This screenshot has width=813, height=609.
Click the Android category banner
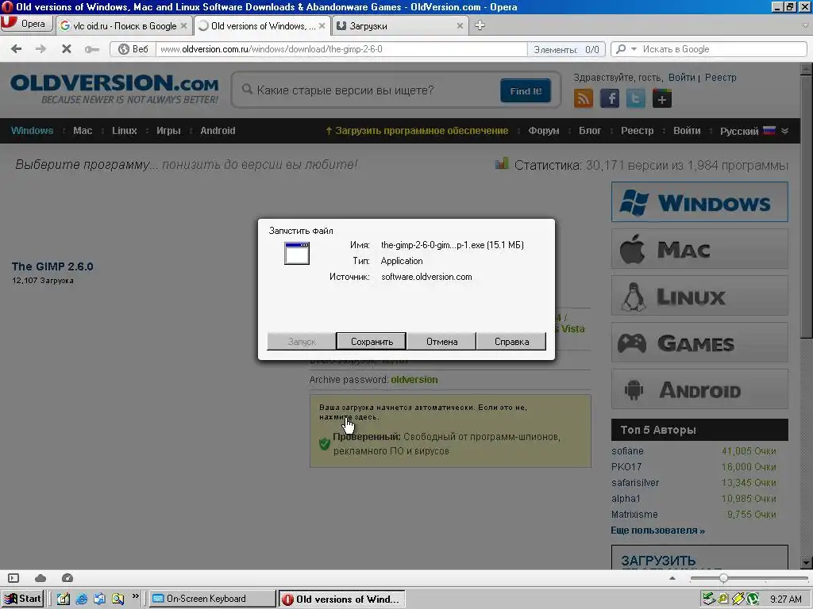click(699, 389)
